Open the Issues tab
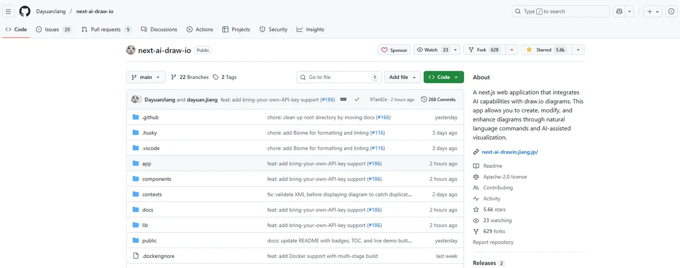 click(x=53, y=30)
